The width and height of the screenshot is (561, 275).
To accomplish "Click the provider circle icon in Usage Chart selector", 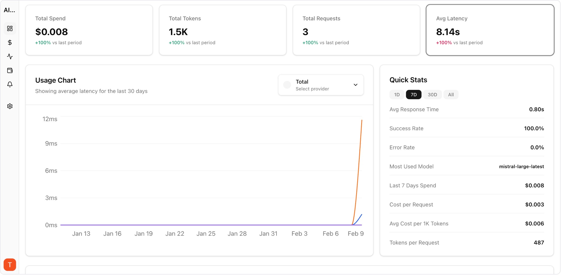I will point(287,85).
